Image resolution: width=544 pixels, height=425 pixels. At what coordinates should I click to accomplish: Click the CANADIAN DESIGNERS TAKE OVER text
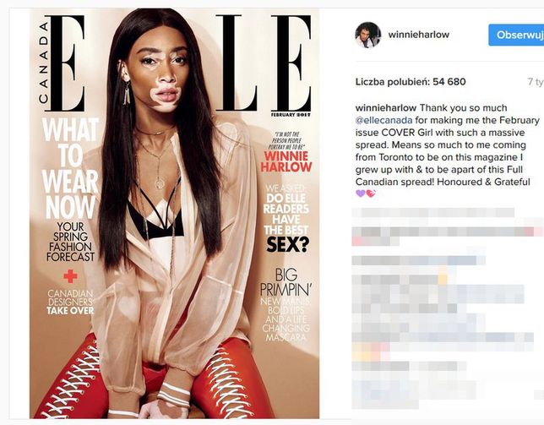click(x=70, y=302)
